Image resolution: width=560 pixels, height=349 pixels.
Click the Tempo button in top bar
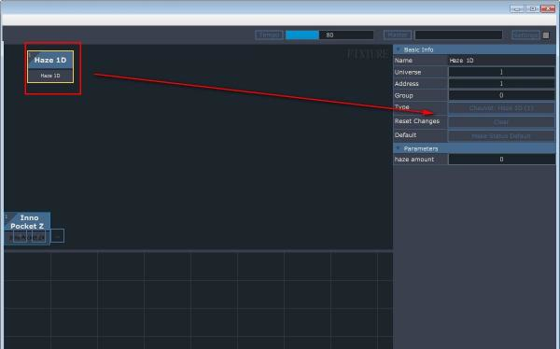point(270,35)
